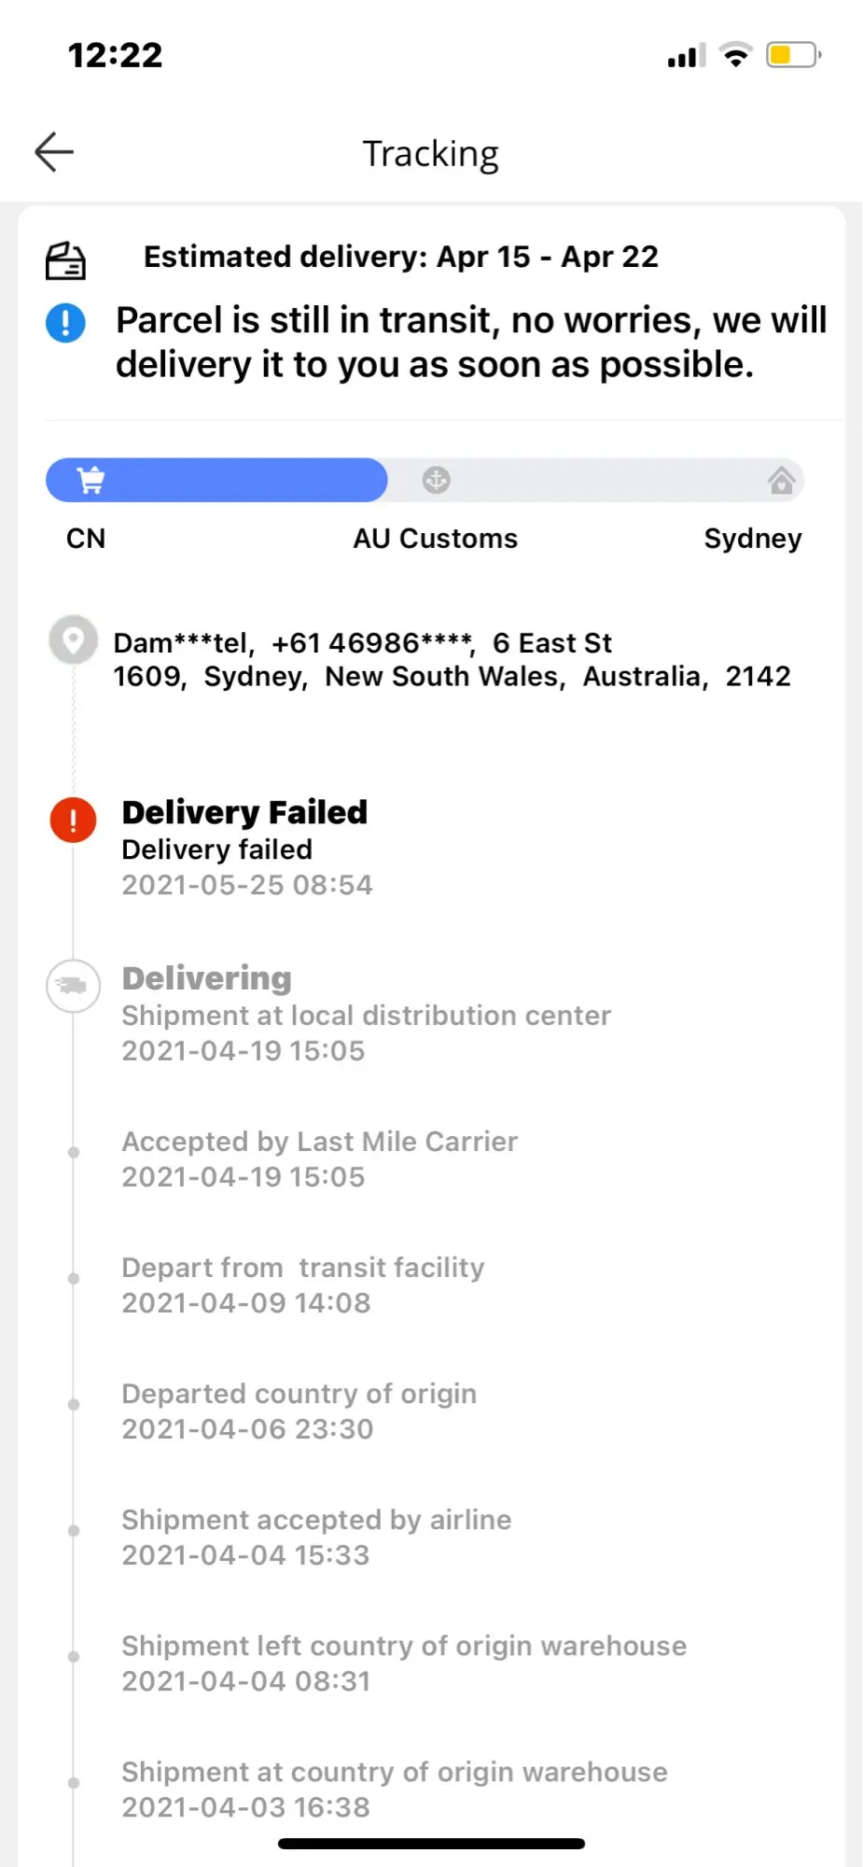Tap the Delivery Failed status heading
Screen dimensions: 863x1867
tap(244, 812)
